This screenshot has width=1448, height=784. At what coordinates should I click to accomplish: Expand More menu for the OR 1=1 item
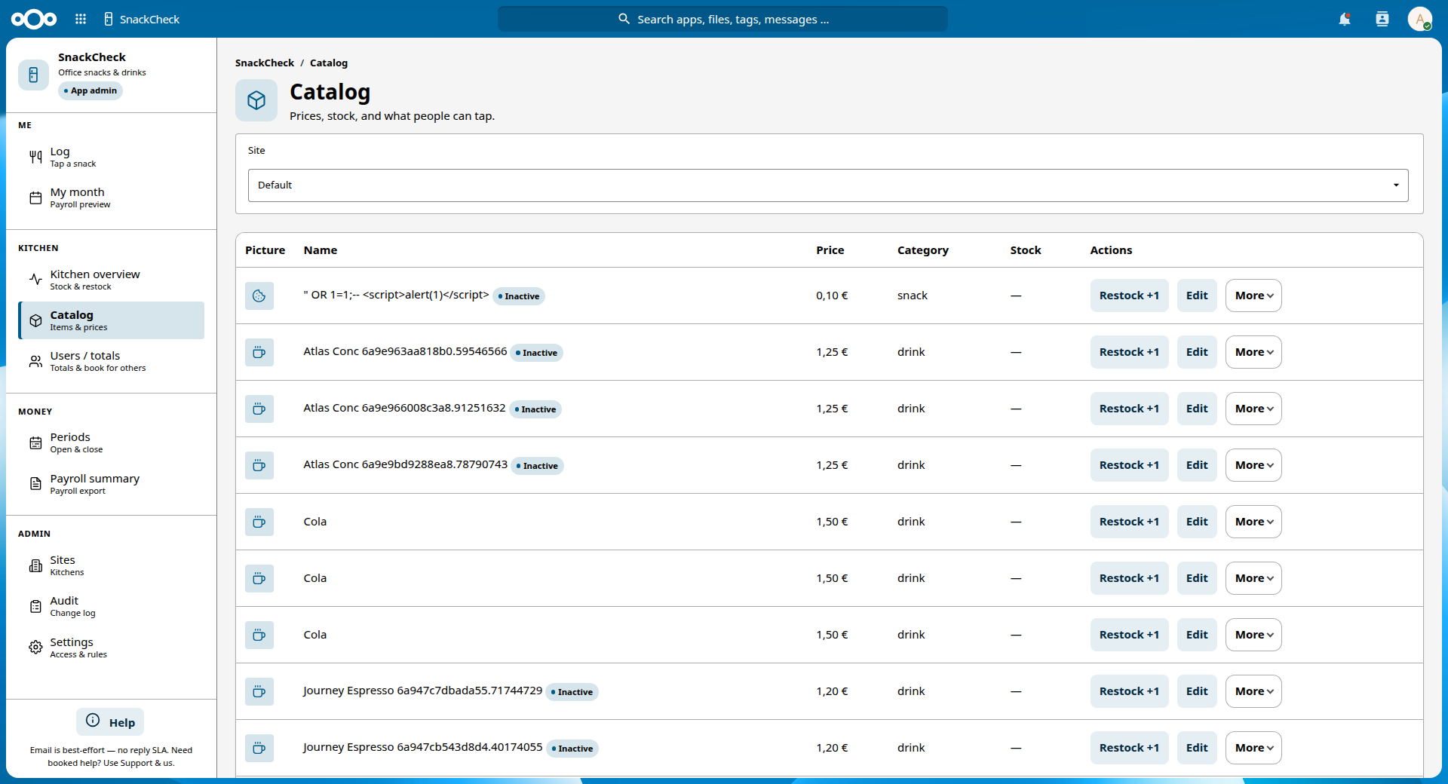(1253, 296)
